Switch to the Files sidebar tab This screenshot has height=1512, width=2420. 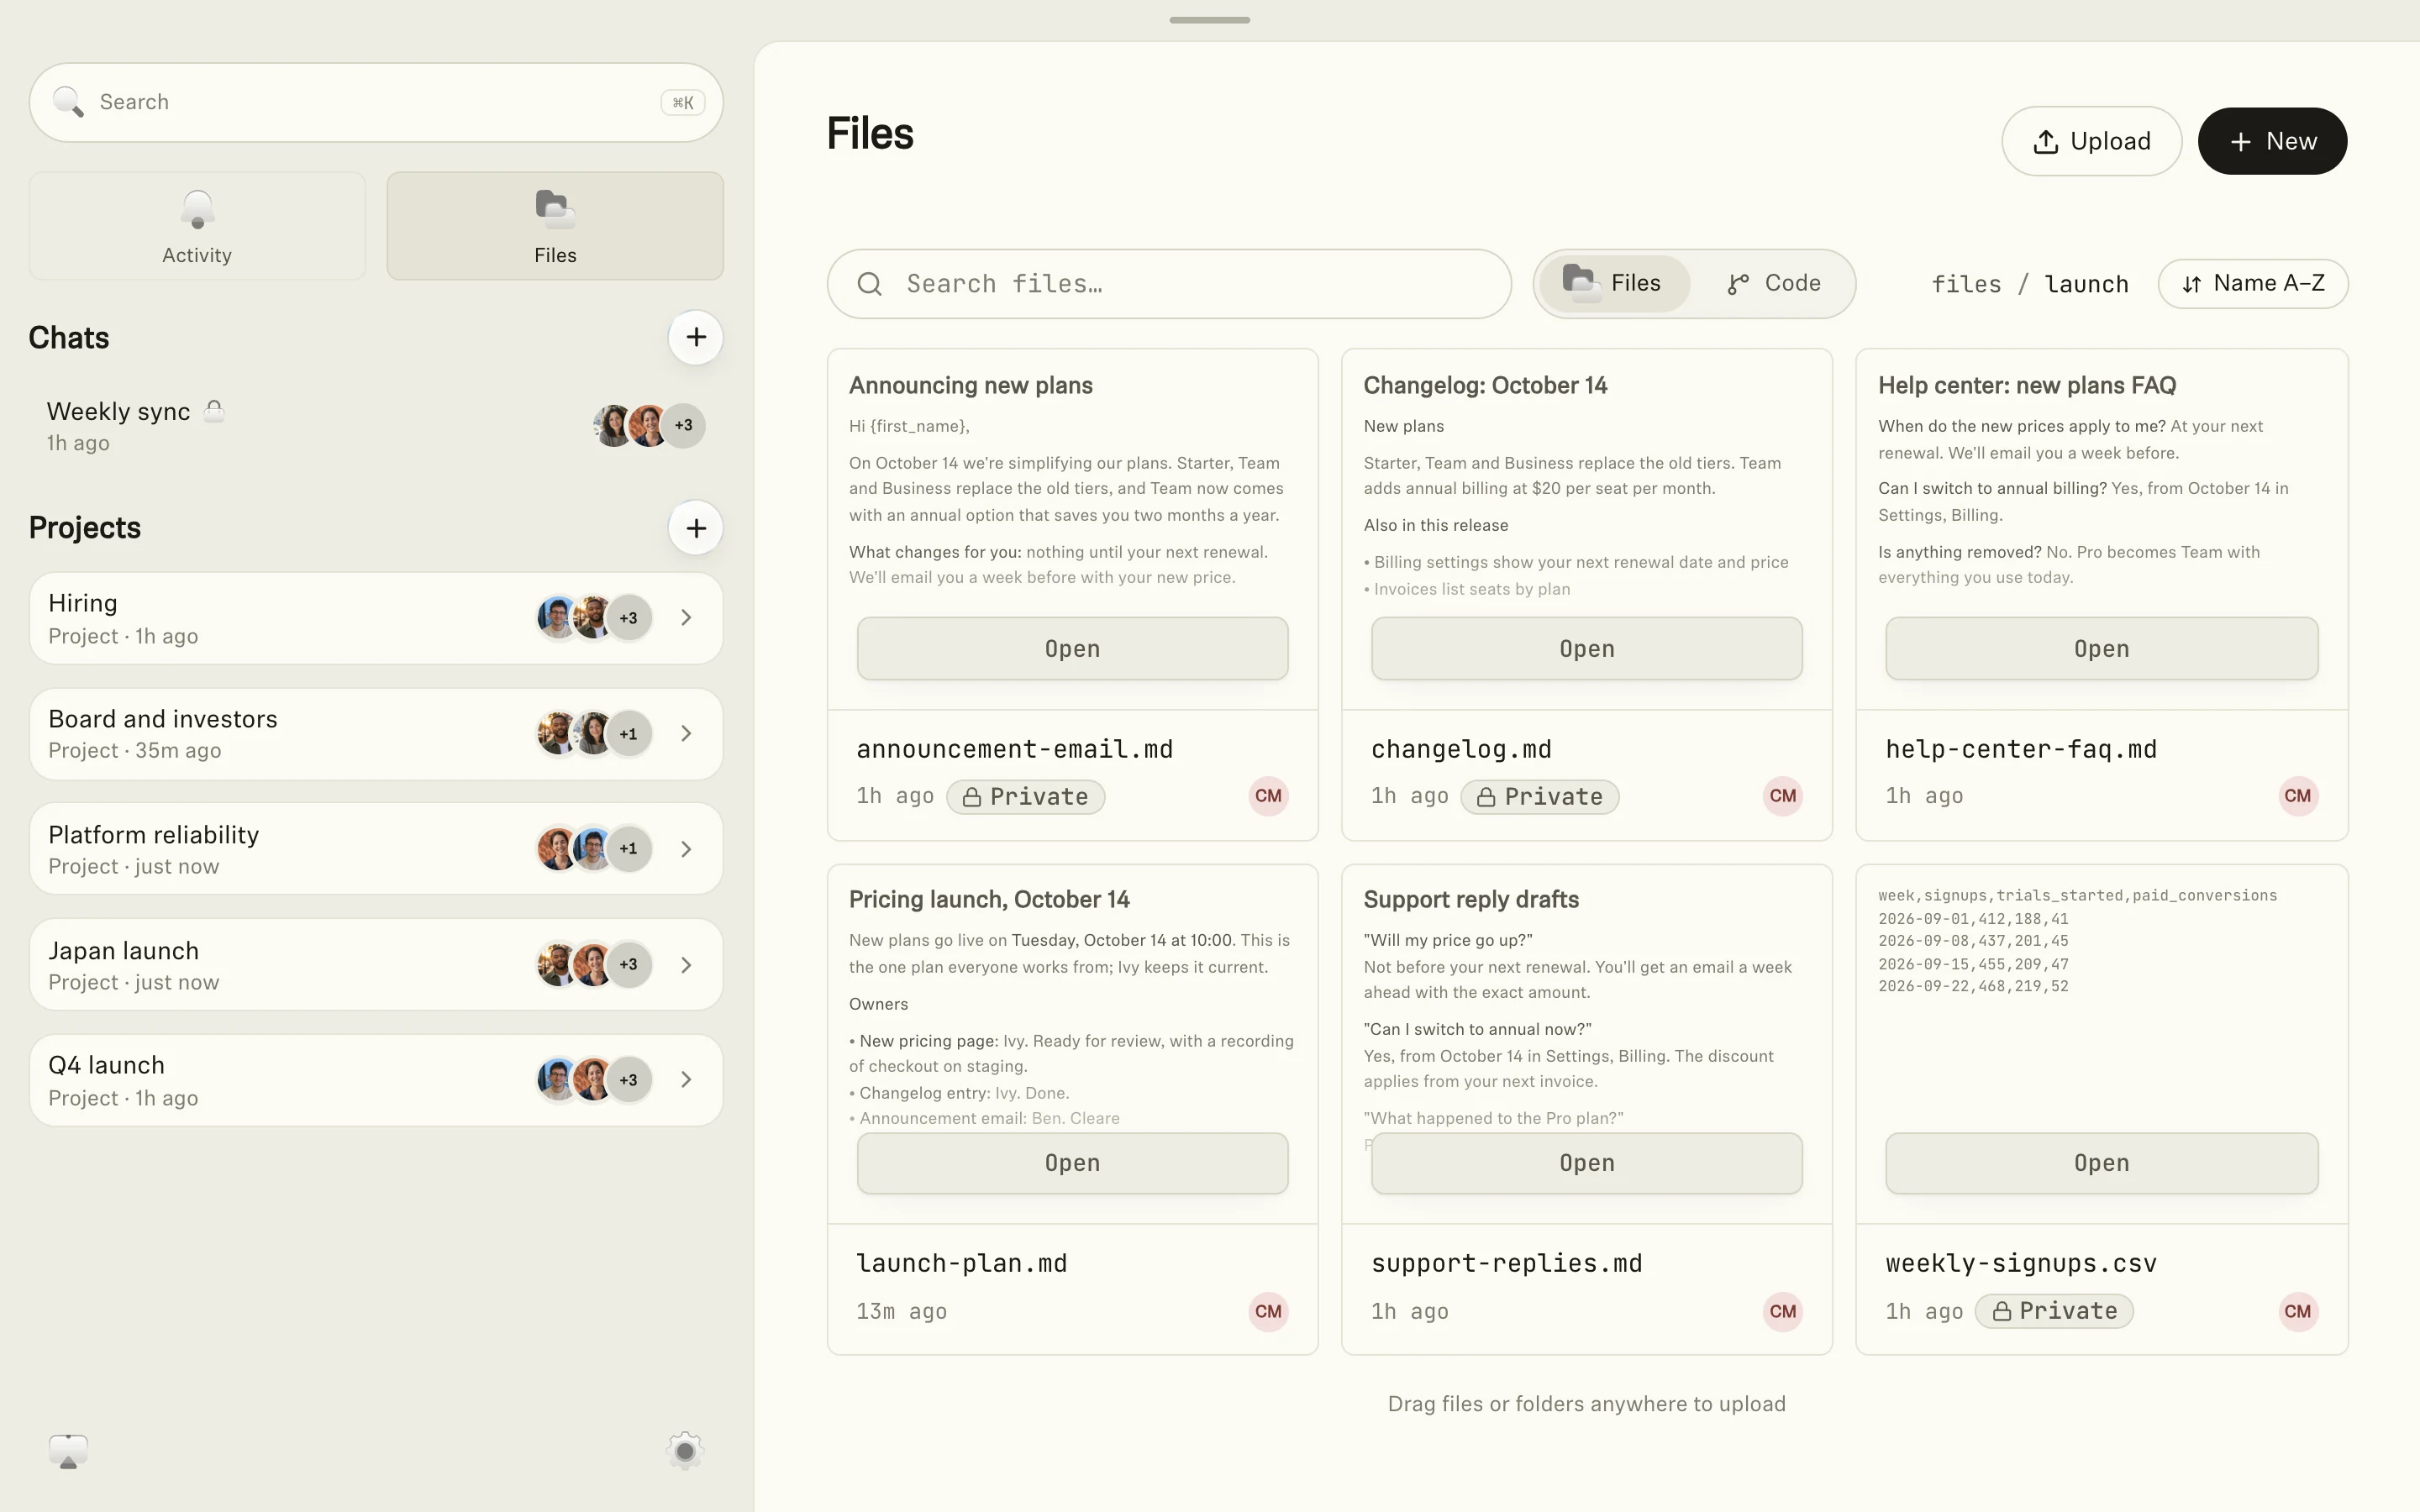(x=555, y=226)
